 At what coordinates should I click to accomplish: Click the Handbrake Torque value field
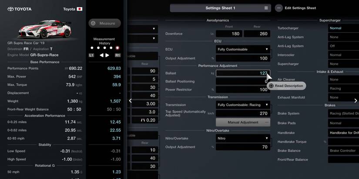click(x=343, y=142)
